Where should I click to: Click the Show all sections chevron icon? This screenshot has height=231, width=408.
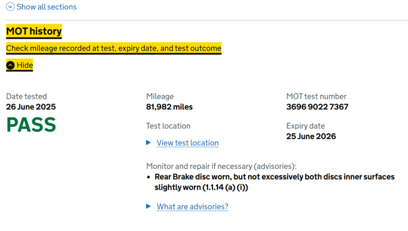pos(10,7)
